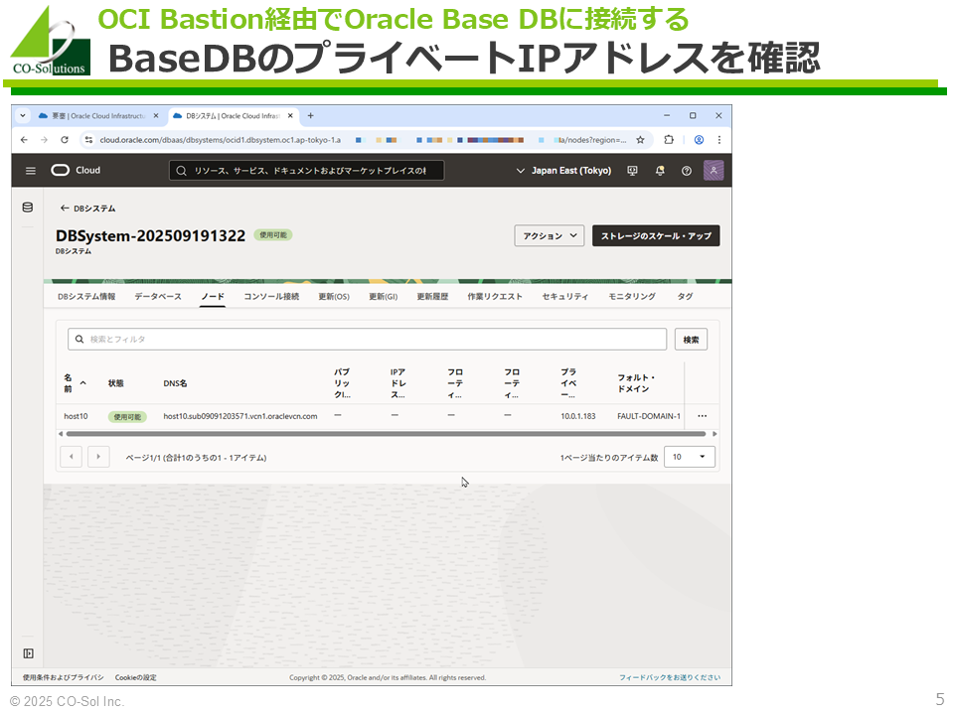Open row actions menu for host10
This screenshot has width=954, height=715.
click(x=703, y=416)
